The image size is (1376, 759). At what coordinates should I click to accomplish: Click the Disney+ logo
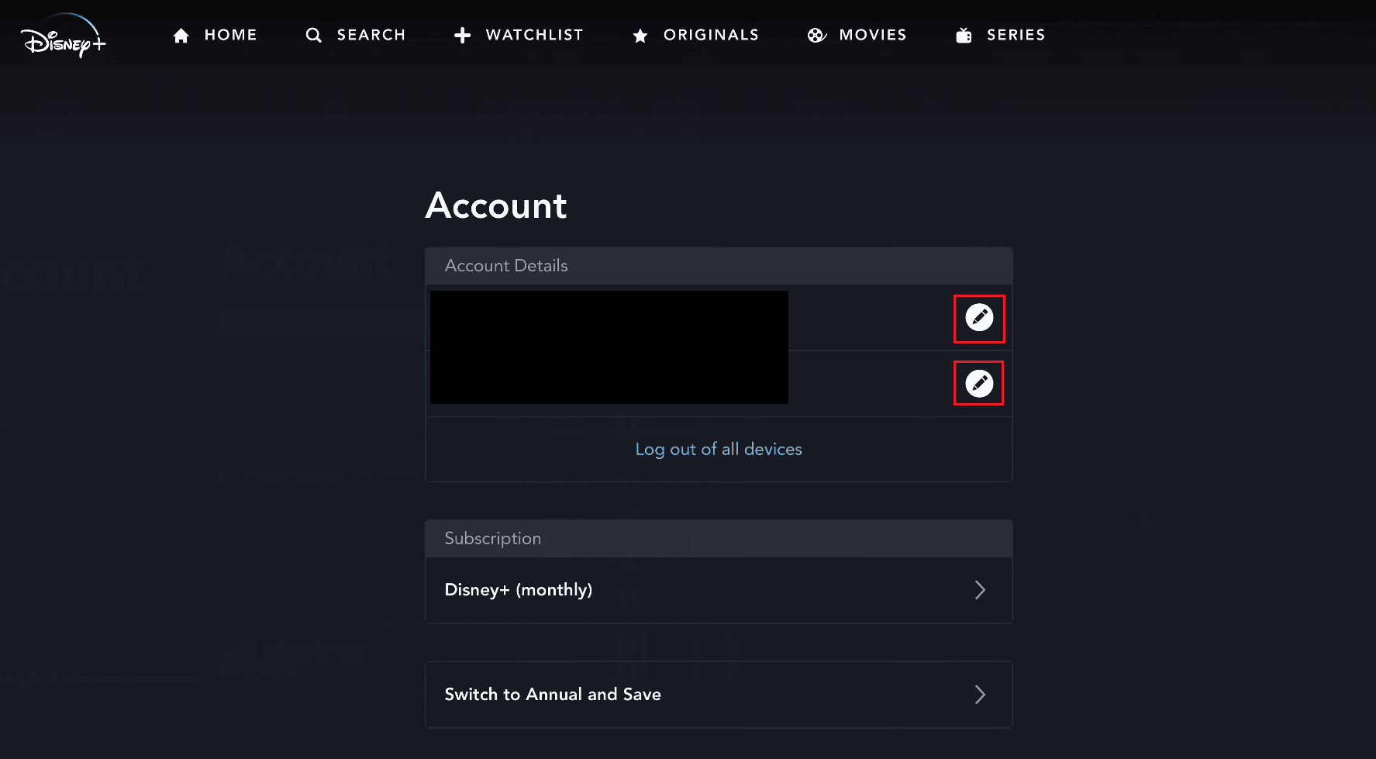coord(64,36)
